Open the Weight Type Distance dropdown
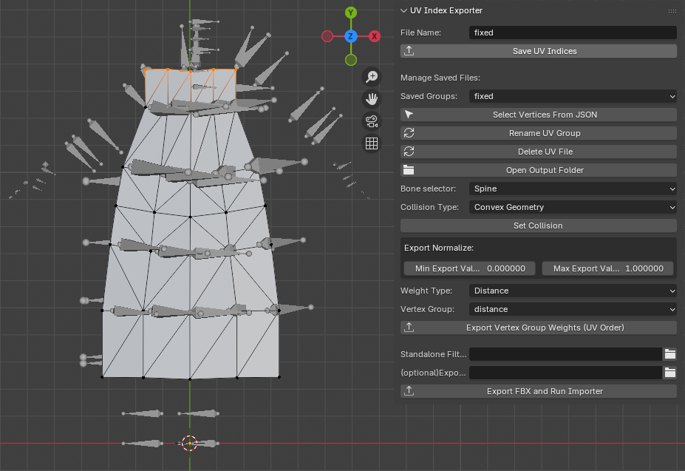The height and width of the screenshot is (471, 685). click(x=573, y=291)
